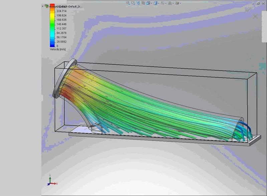The image size is (267, 196).
Task: Click the 168.535 legend value
Action: point(61,20)
